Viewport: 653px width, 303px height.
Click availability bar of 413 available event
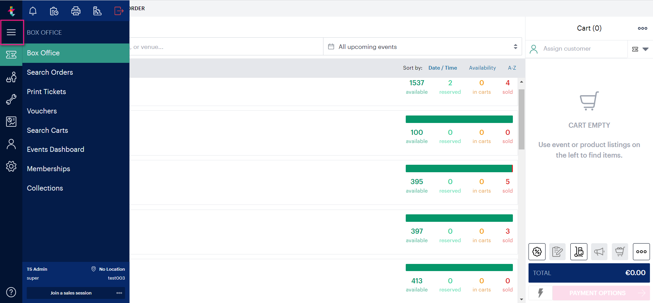[459, 268]
